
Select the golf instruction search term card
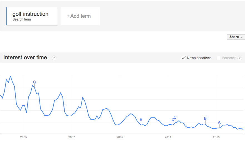[32, 16]
